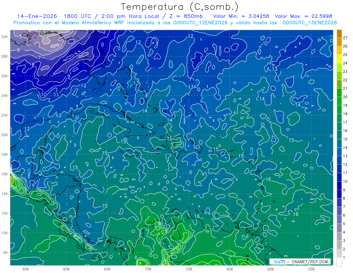Click the ONAMET/REP.DOM. logo box
353x273 pixels.
(x=300, y=262)
